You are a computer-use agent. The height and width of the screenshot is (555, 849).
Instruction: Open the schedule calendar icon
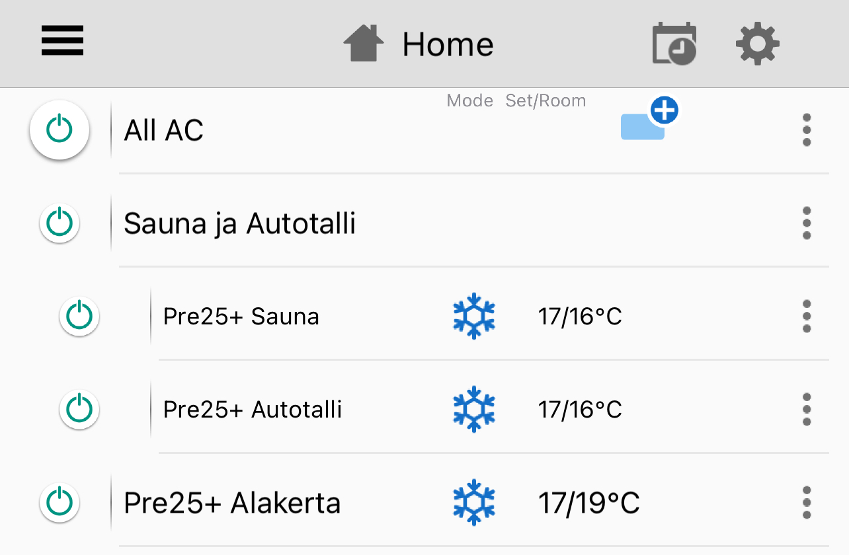674,44
